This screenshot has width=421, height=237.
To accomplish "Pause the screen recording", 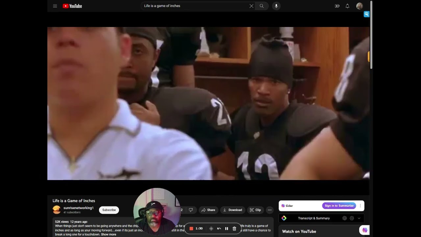I will [227, 228].
